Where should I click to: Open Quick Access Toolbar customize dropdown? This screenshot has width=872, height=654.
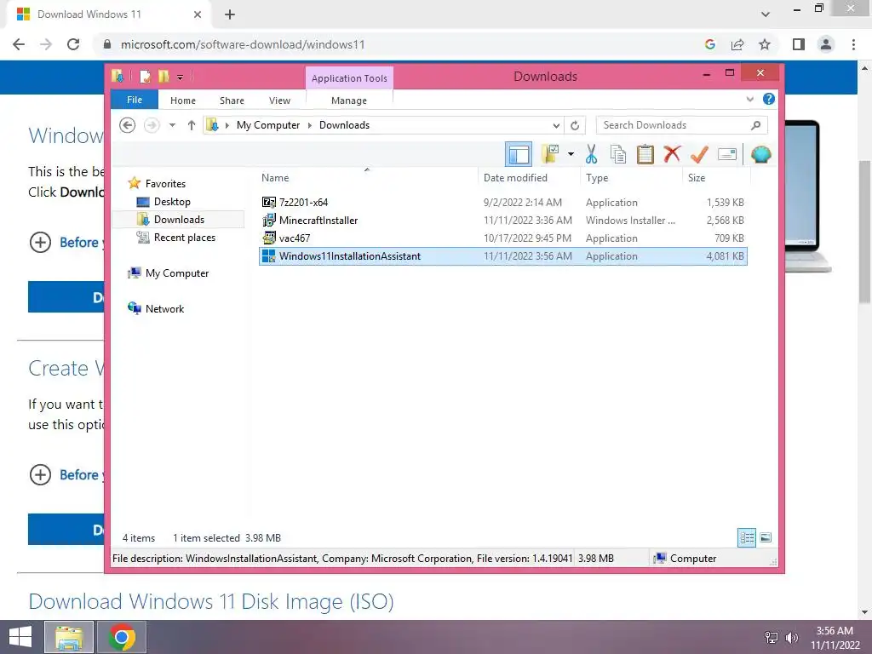click(x=181, y=77)
